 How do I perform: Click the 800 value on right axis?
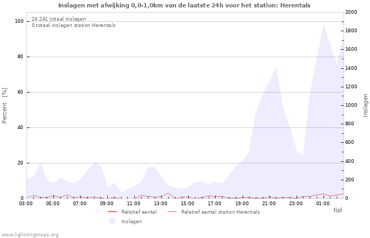click(350, 124)
